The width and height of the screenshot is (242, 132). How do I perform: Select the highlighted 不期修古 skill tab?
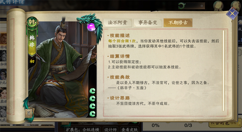click(x=178, y=23)
